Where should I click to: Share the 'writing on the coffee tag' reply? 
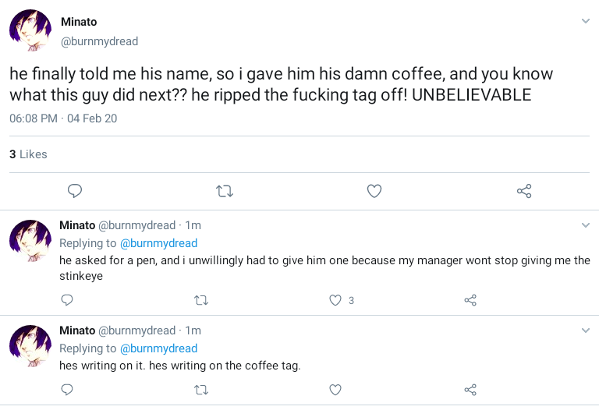click(x=470, y=390)
